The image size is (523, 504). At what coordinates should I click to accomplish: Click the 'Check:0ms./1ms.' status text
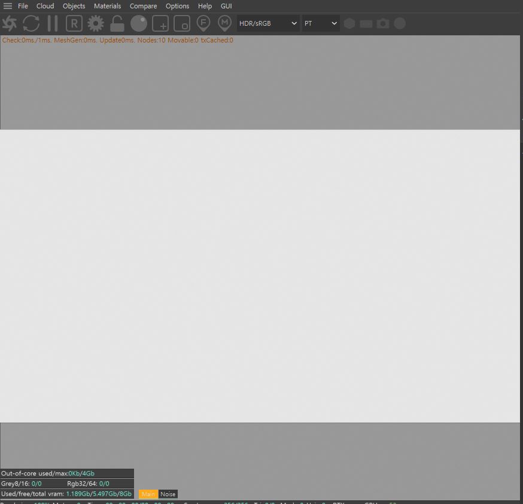coord(27,40)
